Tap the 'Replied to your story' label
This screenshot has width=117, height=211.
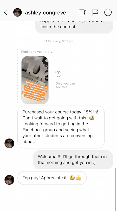click(37, 52)
